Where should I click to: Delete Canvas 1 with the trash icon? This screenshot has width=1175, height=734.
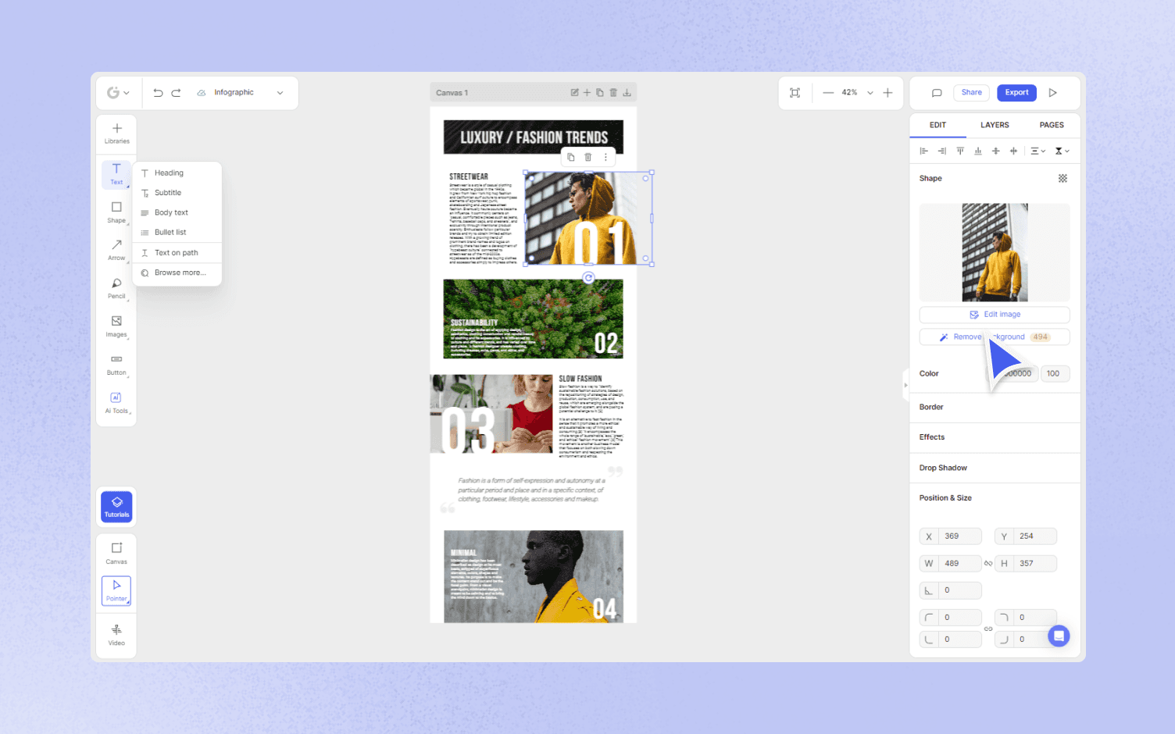pyautogui.click(x=613, y=92)
